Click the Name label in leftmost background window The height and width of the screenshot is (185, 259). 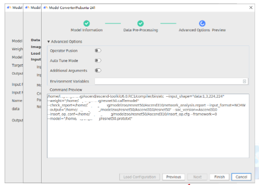pyautogui.click(x=17, y=101)
